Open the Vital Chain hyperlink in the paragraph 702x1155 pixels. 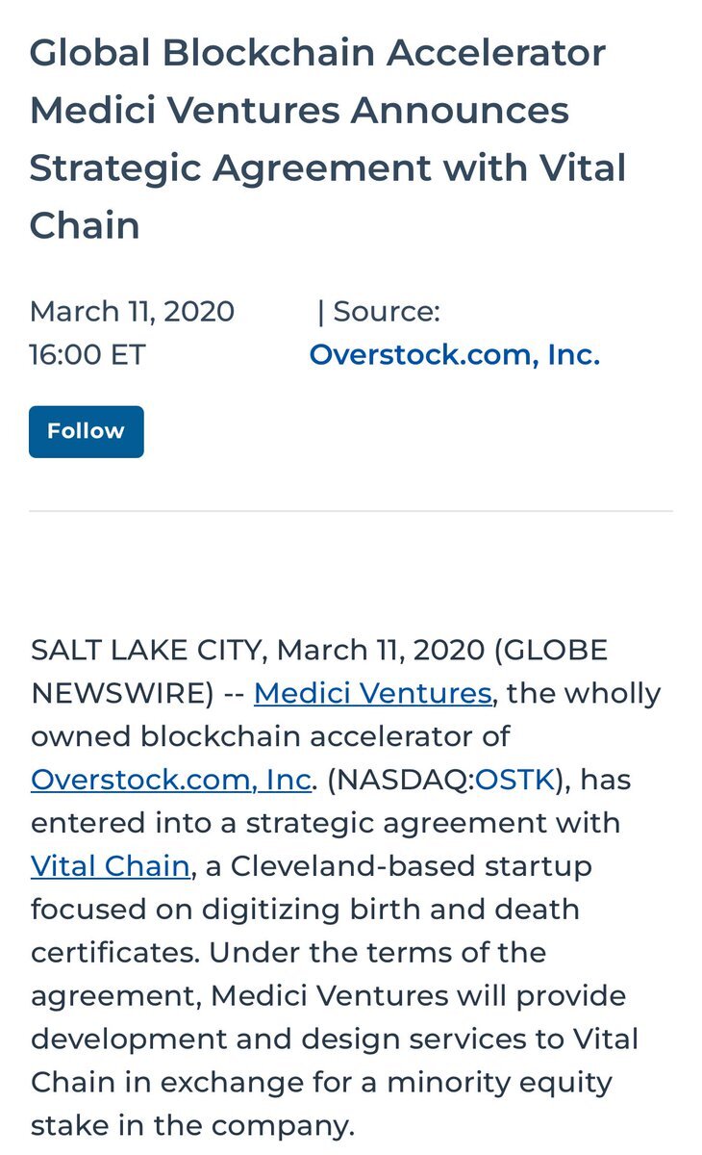(110, 866)
